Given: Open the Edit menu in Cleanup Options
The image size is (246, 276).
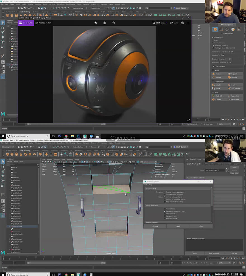Looking at the screenshot, I should pyautogui.click(x=145, y=185).
